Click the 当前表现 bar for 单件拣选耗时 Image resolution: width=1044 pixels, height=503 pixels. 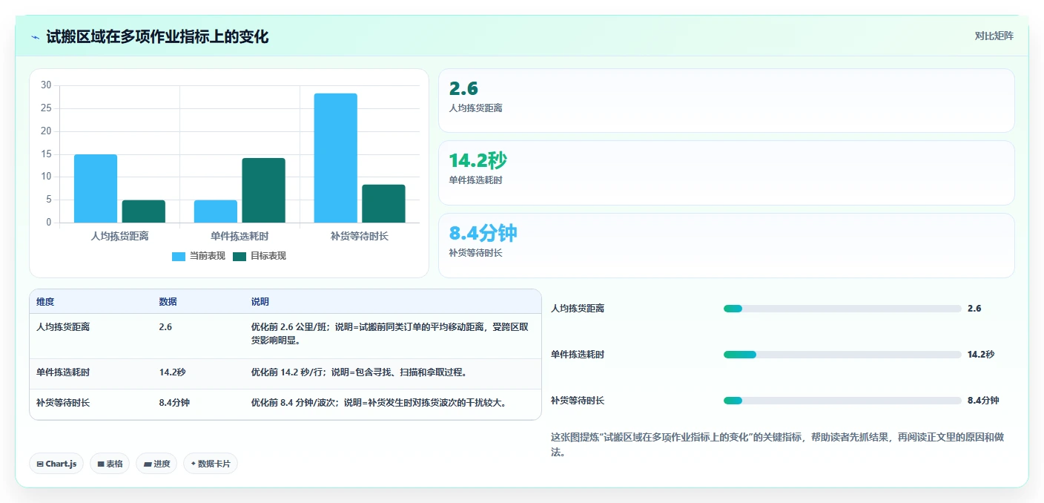216,211
